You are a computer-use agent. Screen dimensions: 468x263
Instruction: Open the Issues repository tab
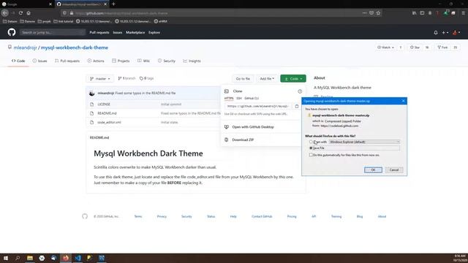coord(39,61)
